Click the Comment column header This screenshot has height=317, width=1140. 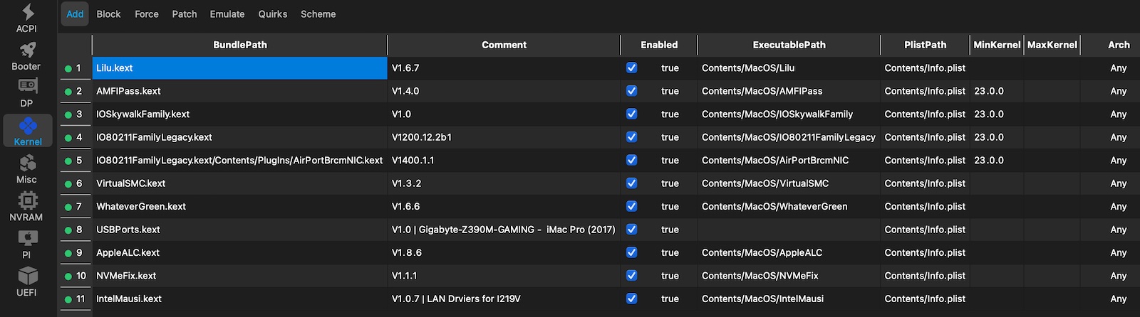tap(504, 45)
